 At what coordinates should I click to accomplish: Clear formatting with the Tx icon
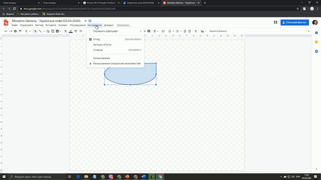(x=196, y=31)
